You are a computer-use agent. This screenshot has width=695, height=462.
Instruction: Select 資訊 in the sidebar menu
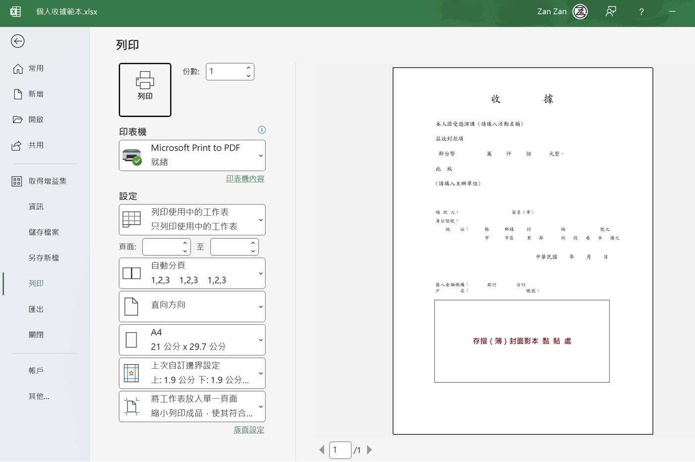click(x=36, y=207)
